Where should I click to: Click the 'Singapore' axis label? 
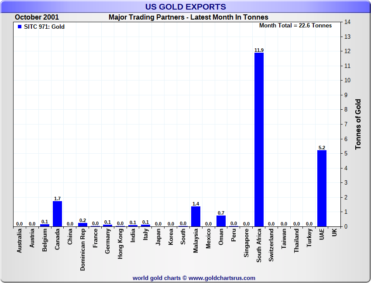pyautogui.click(x=246, y=243)
